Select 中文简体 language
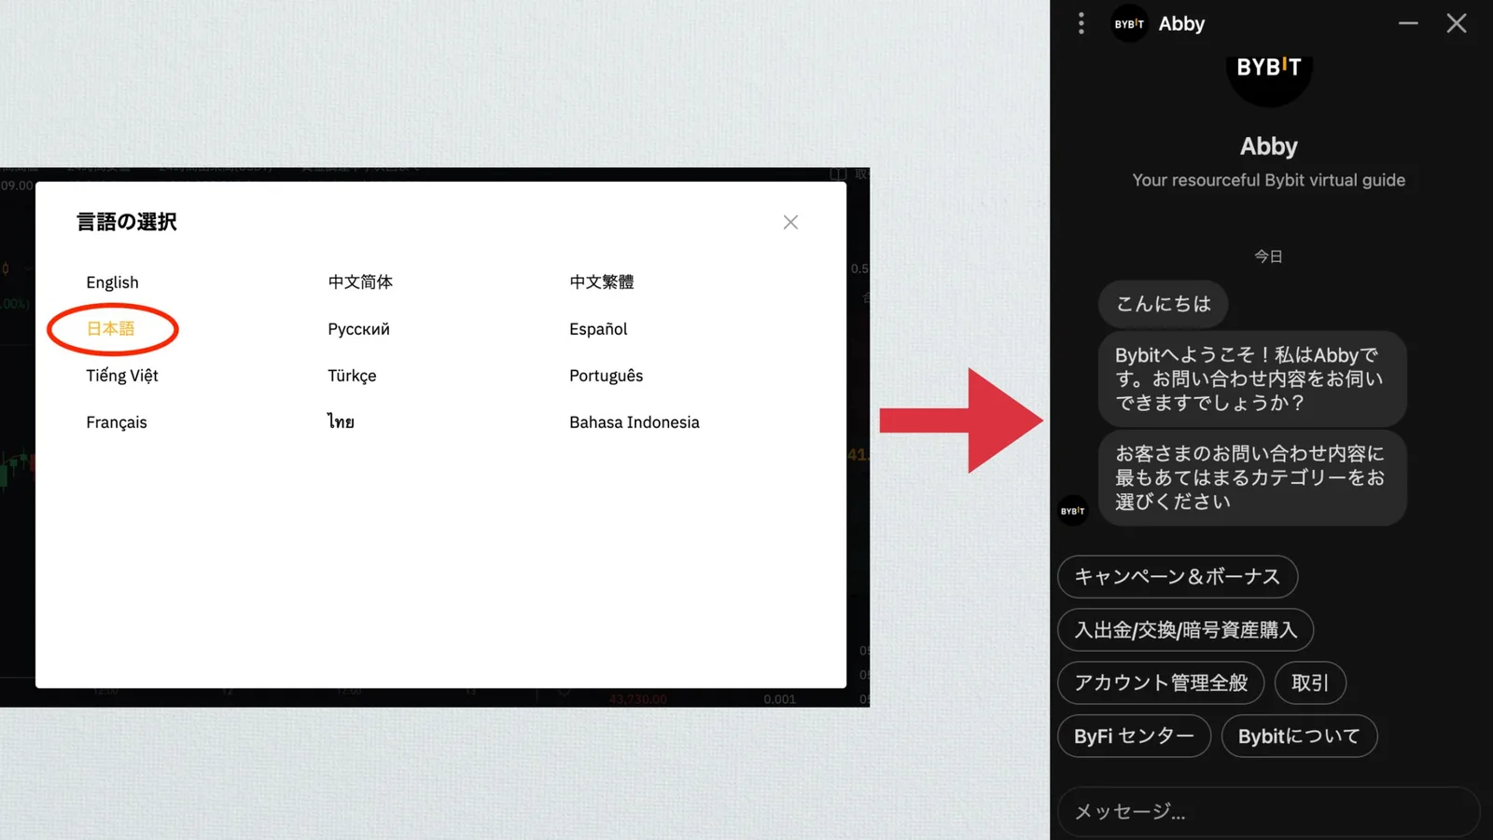 (360, 282)
